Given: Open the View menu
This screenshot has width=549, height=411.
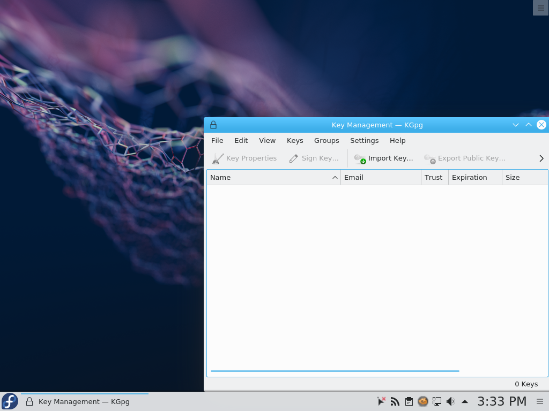Looking at the screenshot, I should click(267, 141).
